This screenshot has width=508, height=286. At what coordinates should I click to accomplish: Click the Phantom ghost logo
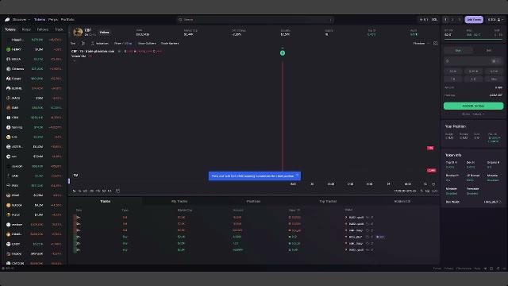point(7,20)
